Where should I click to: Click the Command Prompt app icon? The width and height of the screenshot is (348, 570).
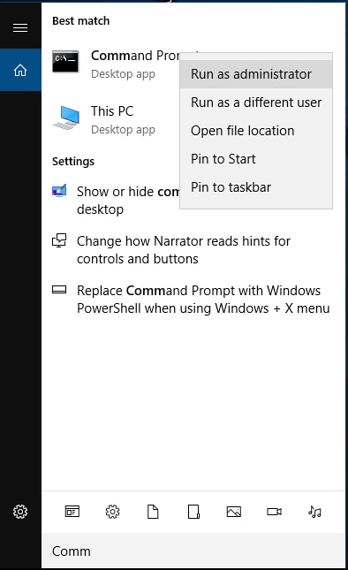pos(65,62)
